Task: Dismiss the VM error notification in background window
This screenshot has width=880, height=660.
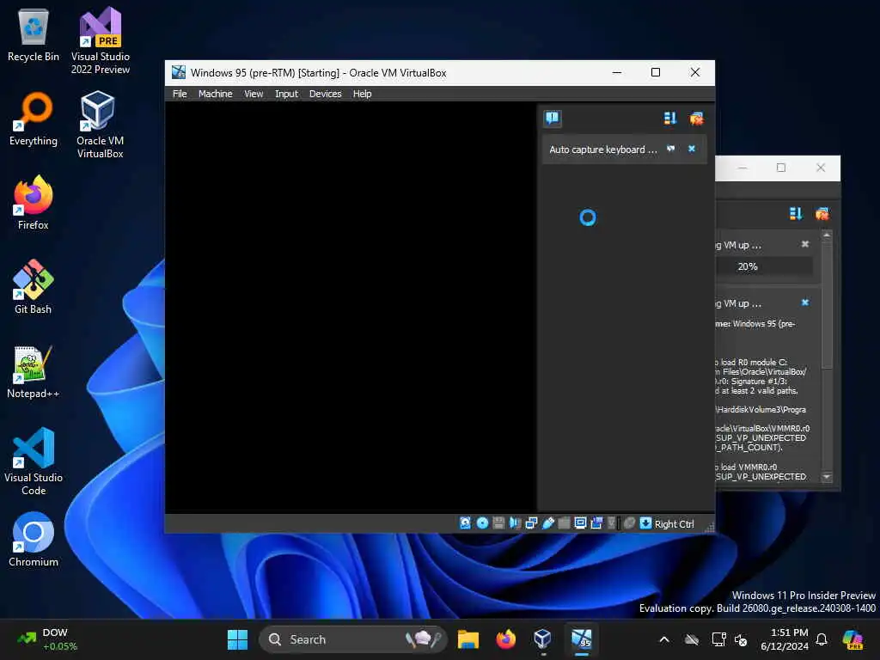Action: pyautogui.click(x=805, y=302)
